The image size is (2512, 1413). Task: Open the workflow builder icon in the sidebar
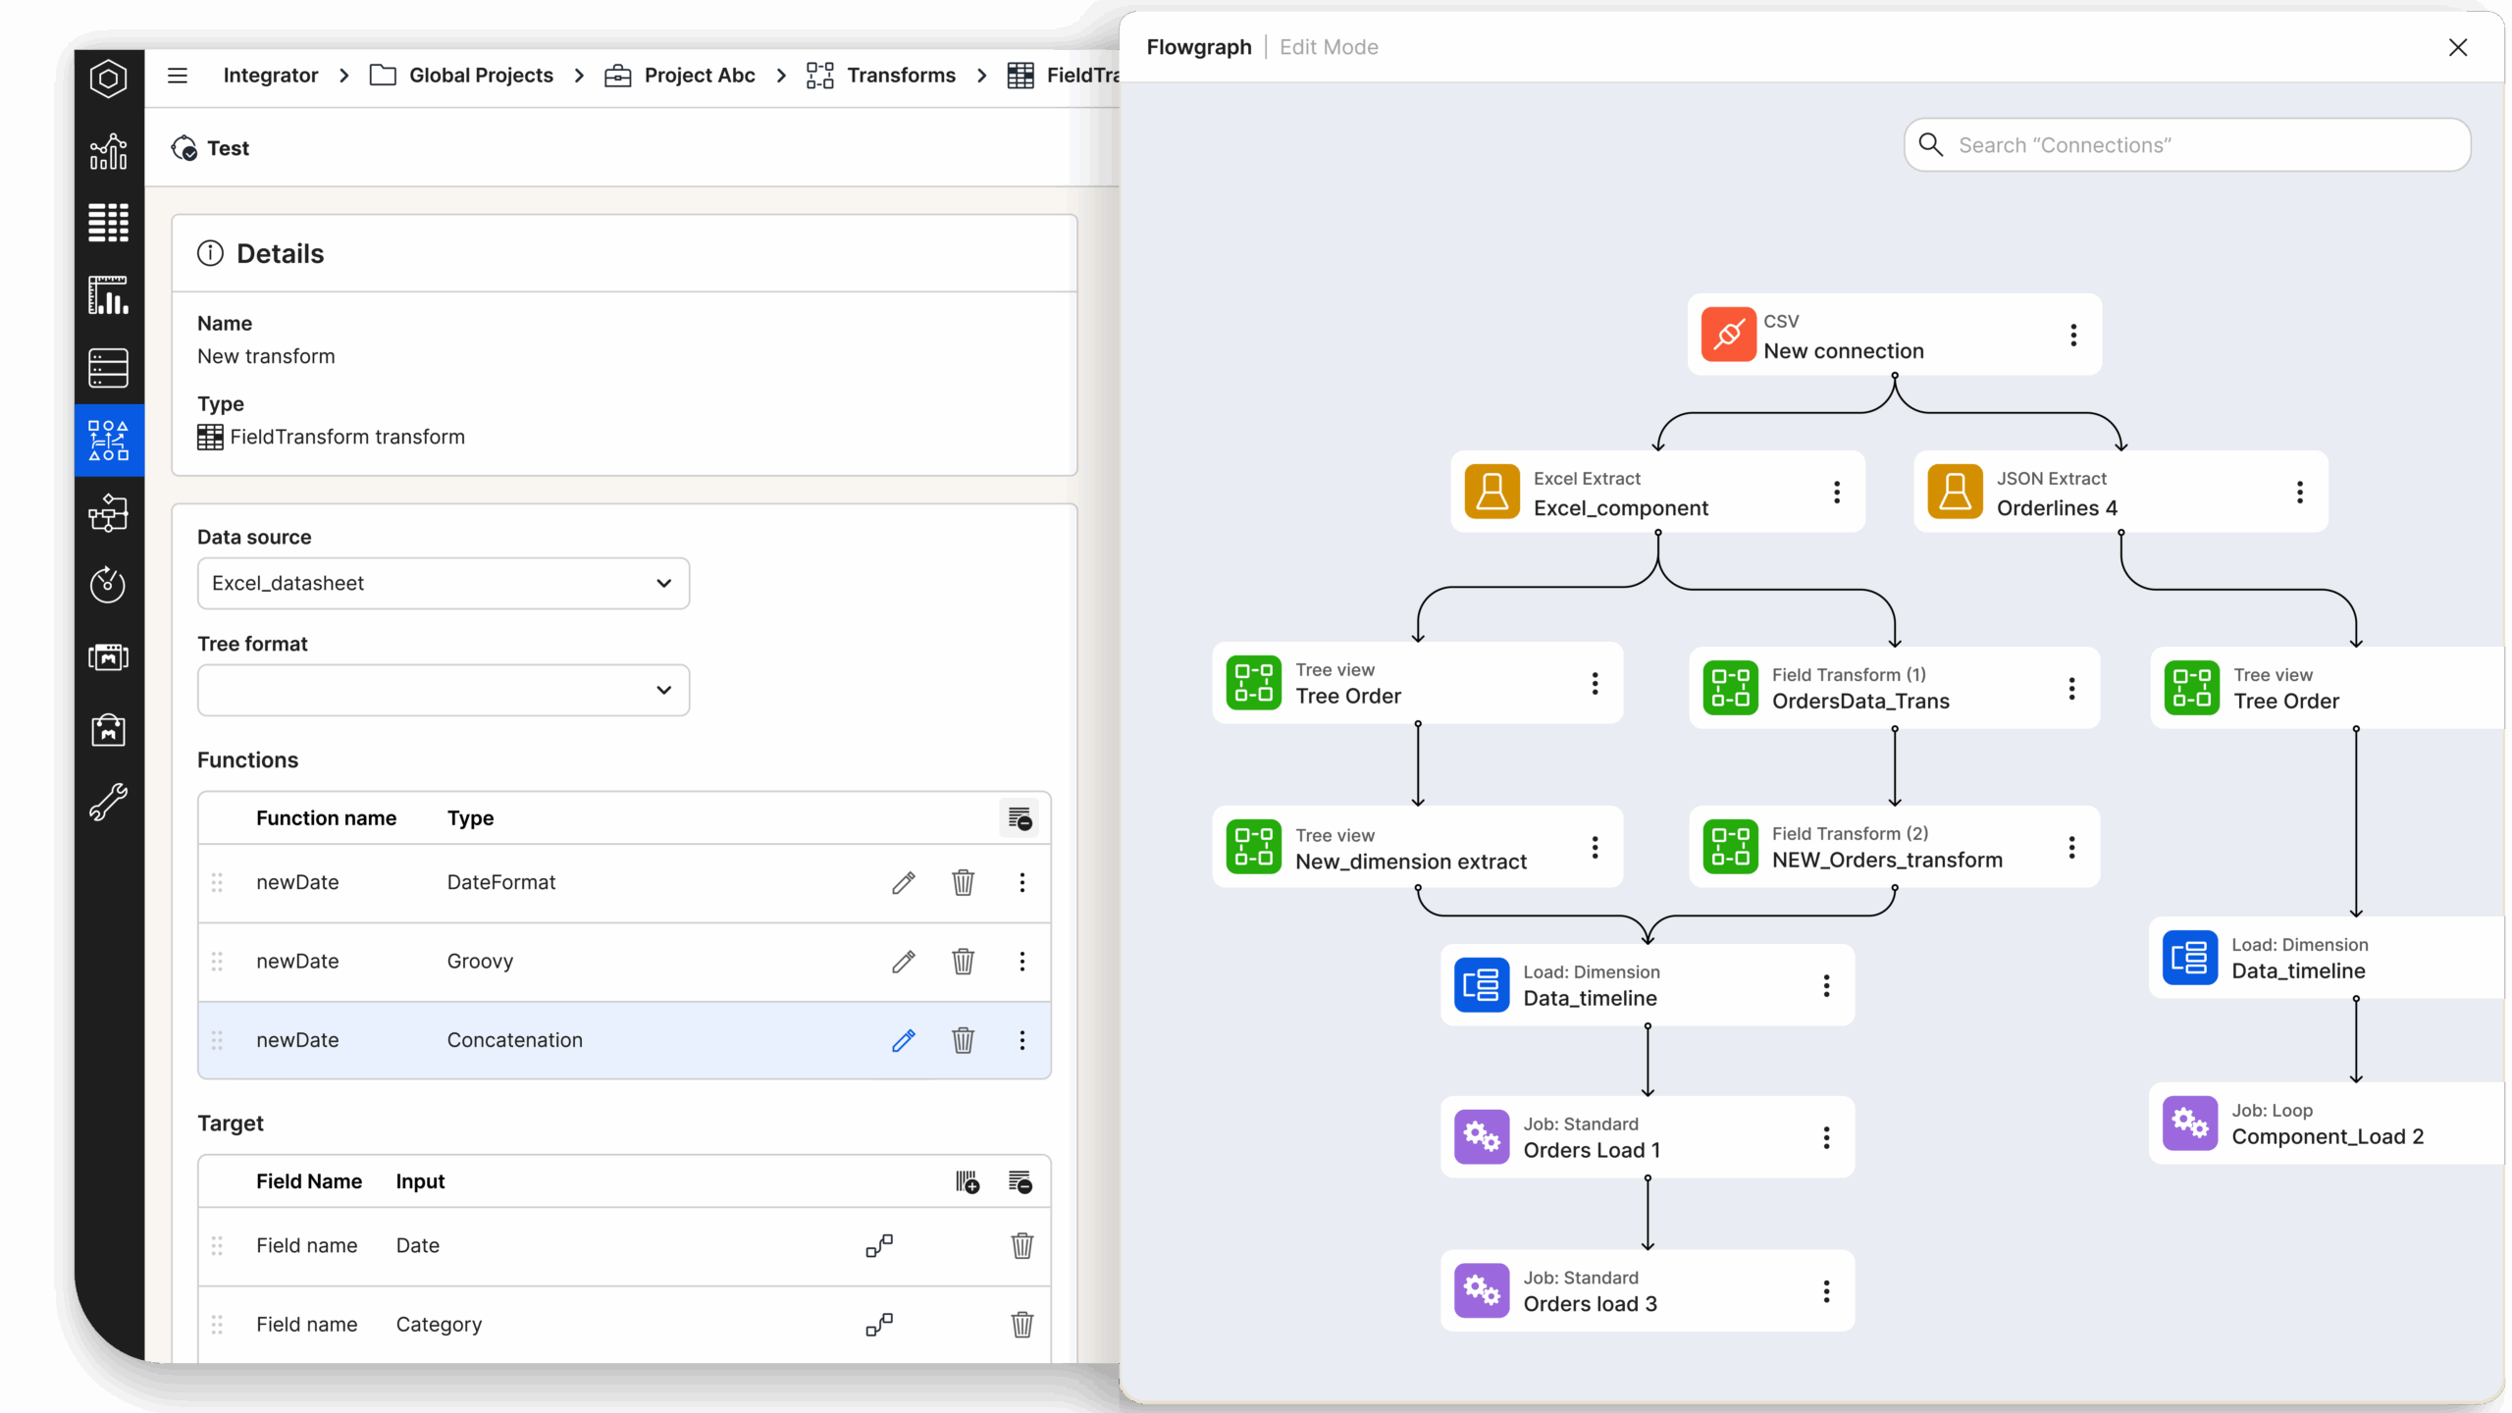point(108,513)
